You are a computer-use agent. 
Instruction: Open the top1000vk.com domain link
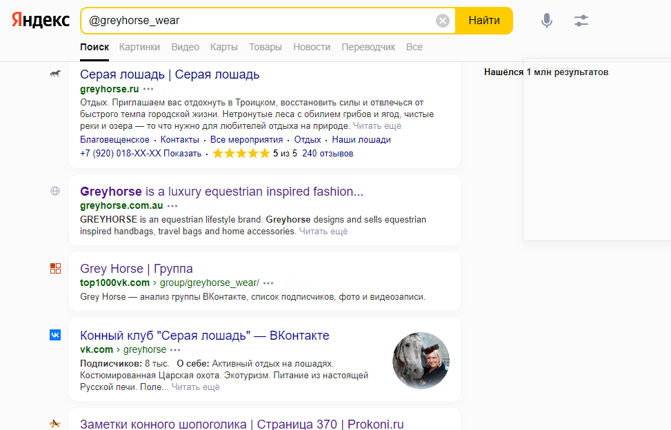(114, 283)
